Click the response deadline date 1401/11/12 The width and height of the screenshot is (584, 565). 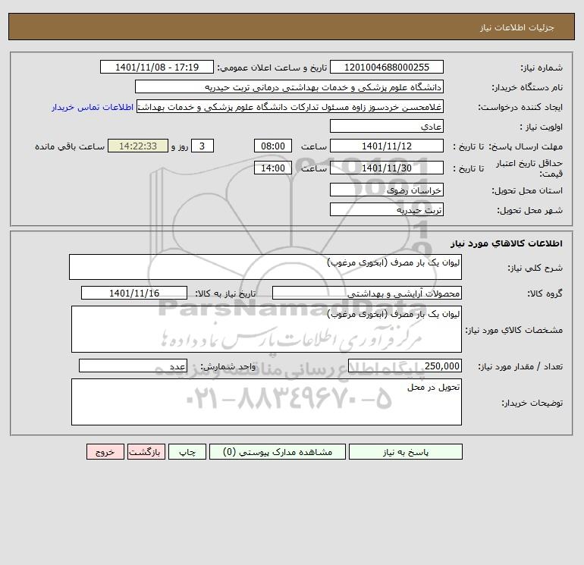tap(387, 146)
